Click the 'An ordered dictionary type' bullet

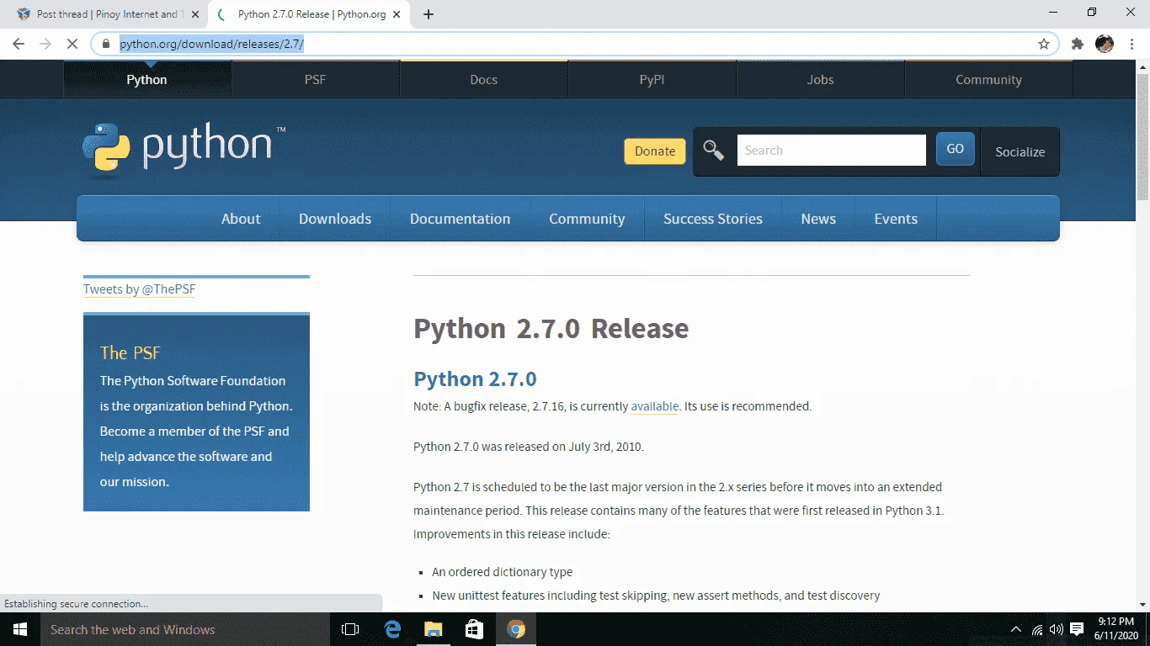(x=502, y=572)
